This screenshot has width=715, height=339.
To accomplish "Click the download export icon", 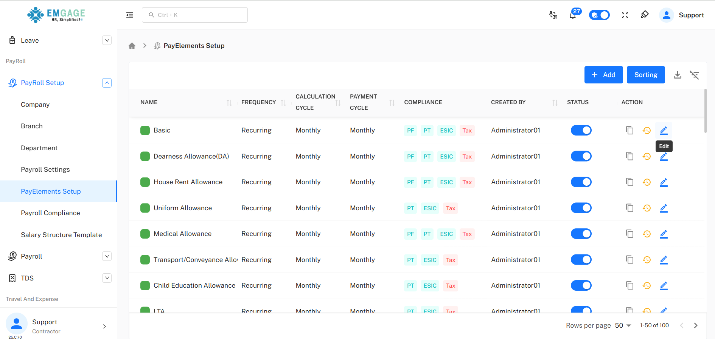I will (677, 75).
